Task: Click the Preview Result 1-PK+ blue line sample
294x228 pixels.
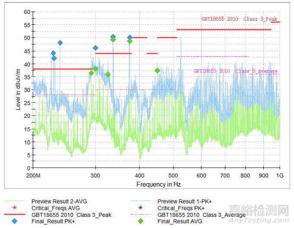Action: (141, 202)
